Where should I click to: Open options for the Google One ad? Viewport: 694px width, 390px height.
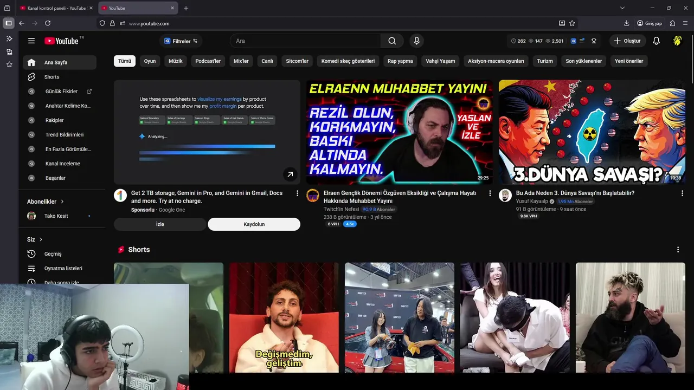coord(297,193)
